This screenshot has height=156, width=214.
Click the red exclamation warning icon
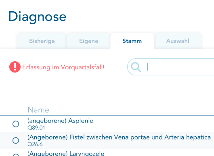coord(15,67)
